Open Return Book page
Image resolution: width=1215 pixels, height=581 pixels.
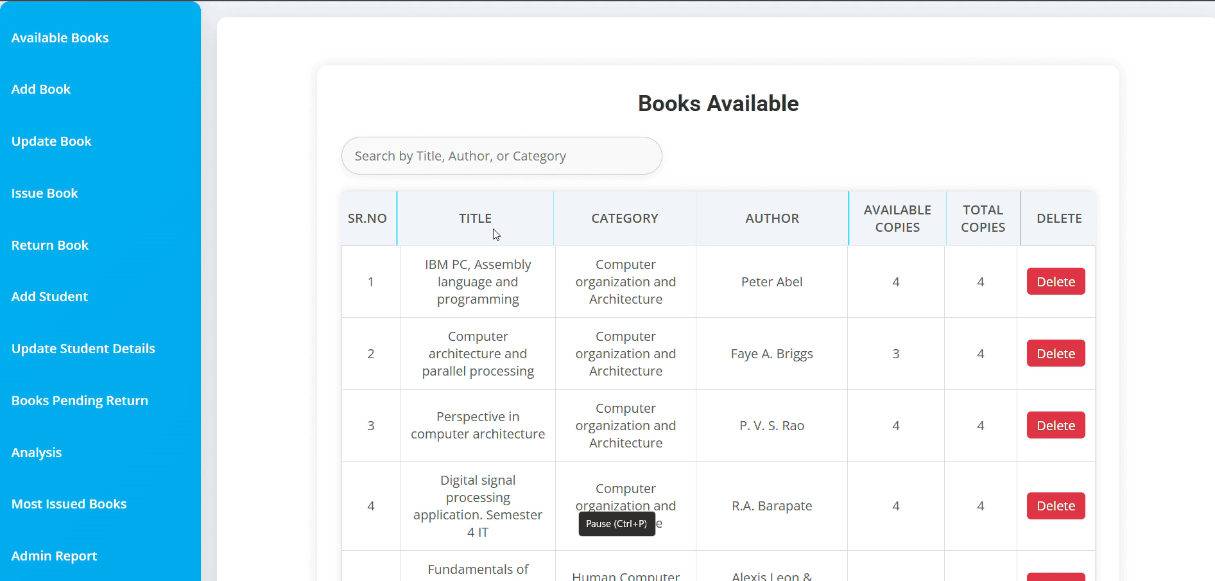click(x=50, y=245)
